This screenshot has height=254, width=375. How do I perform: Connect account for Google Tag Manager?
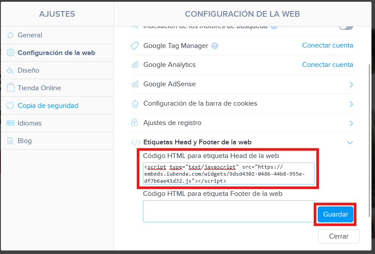(328, 45)
